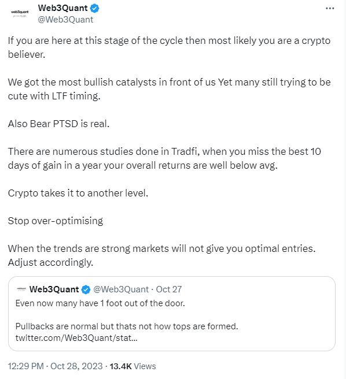The width and height of the screenshot is (346, 379).
Task: Click the @Web3Quant handle in the quoted tweet
Action: click(121, 289)
